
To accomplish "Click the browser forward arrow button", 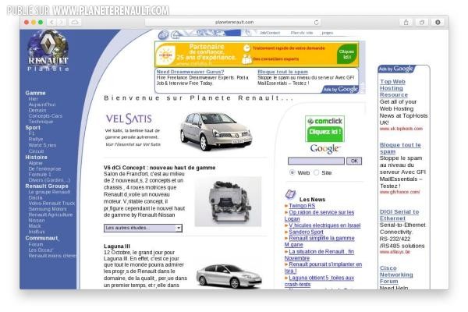I will 61,23.
